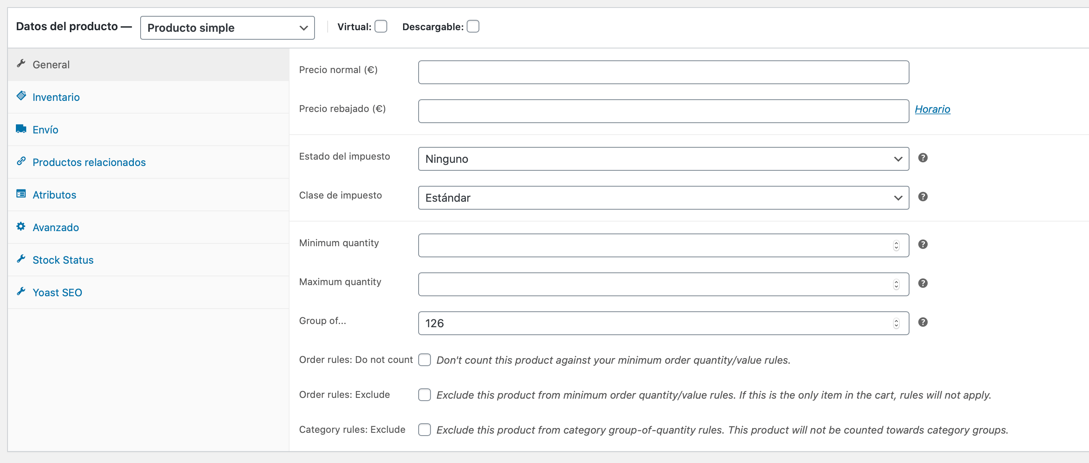Click the tag icon beside Inventario
Image resolution: width=1089 pixels, height=463 pixels.
tap(21, 96)
